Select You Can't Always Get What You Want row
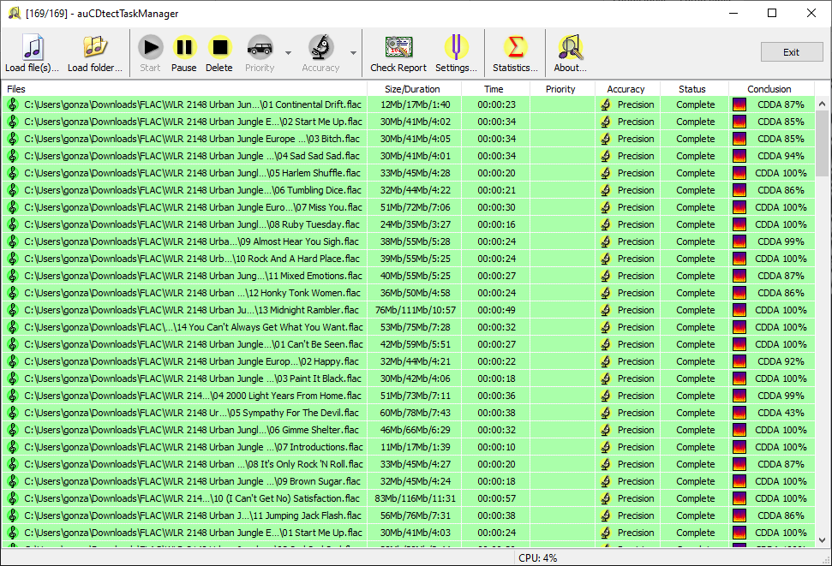832x566 pixels. [x=408, y=327]
